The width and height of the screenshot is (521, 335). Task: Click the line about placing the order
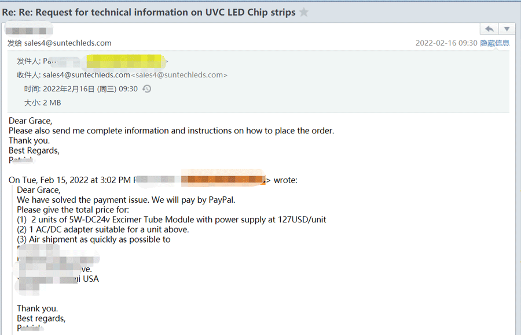tap(171, 131)
